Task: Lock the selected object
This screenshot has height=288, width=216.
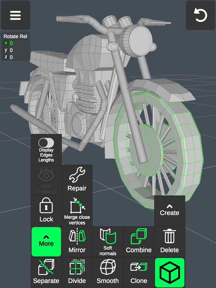Action: (x=46, y=211)
